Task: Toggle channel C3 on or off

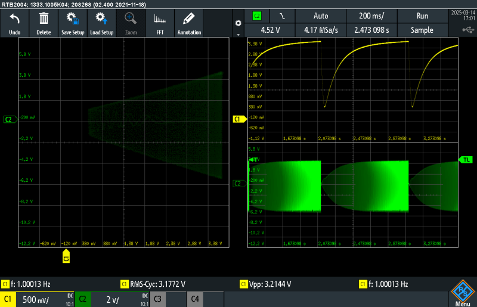Action: tap(157, 299)
